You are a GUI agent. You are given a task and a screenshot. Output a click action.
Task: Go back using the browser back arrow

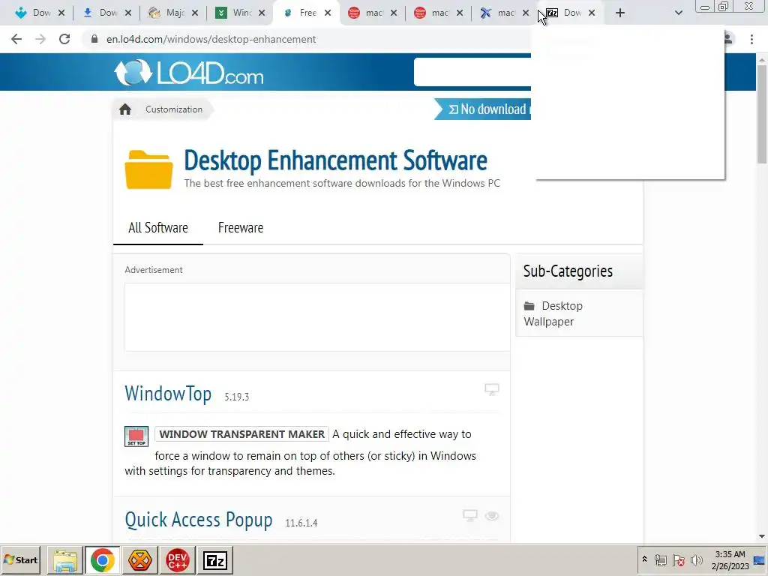(x=16, y=39)
